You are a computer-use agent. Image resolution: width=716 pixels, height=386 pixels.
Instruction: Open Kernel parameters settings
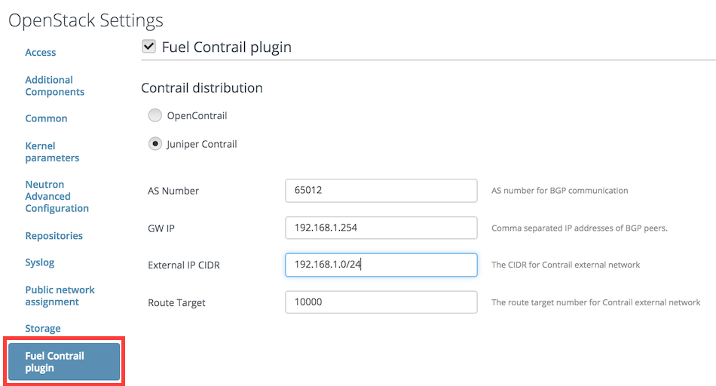[52, 152]
